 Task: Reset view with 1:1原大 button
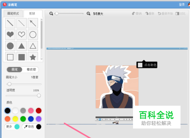point(98,14)
